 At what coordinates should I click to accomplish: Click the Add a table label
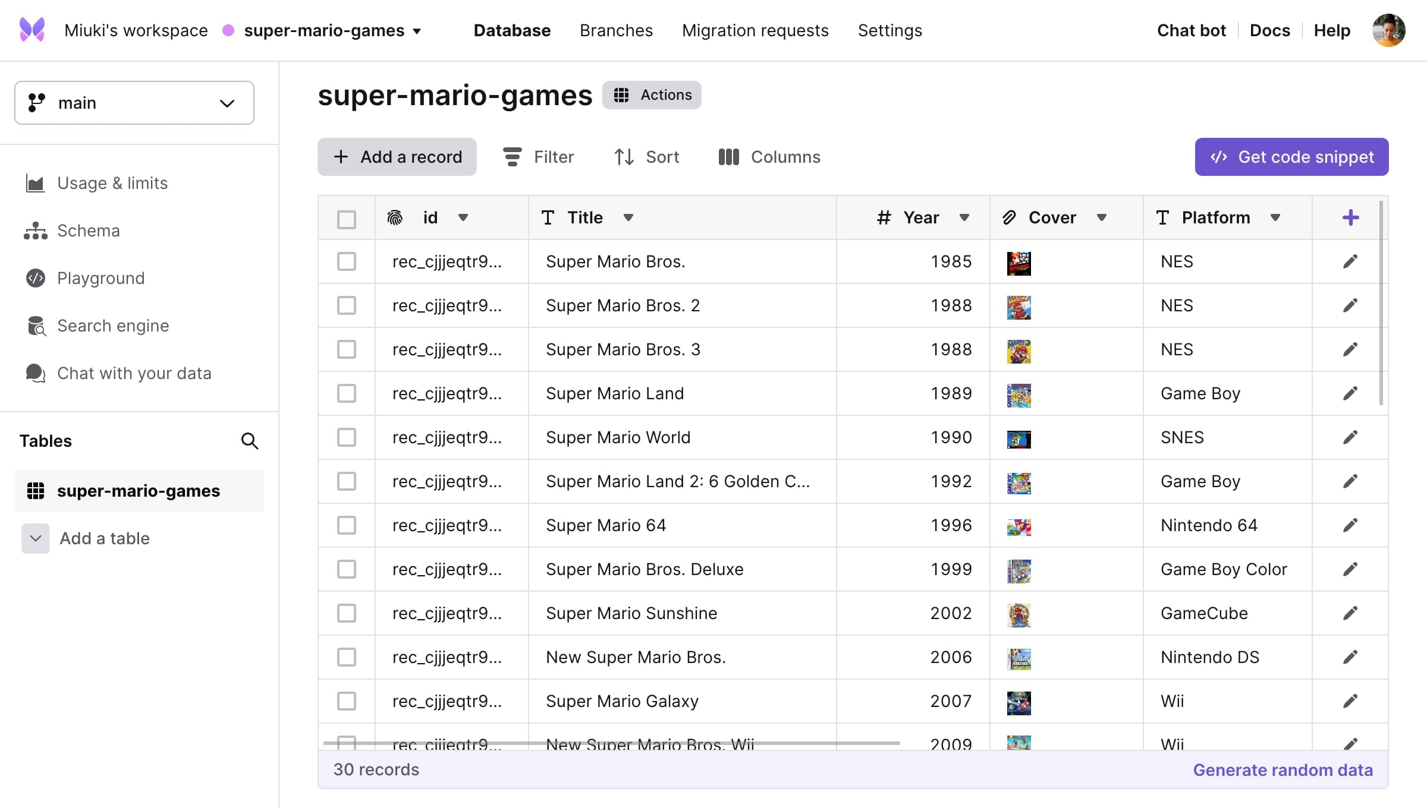tap(105, 538)
